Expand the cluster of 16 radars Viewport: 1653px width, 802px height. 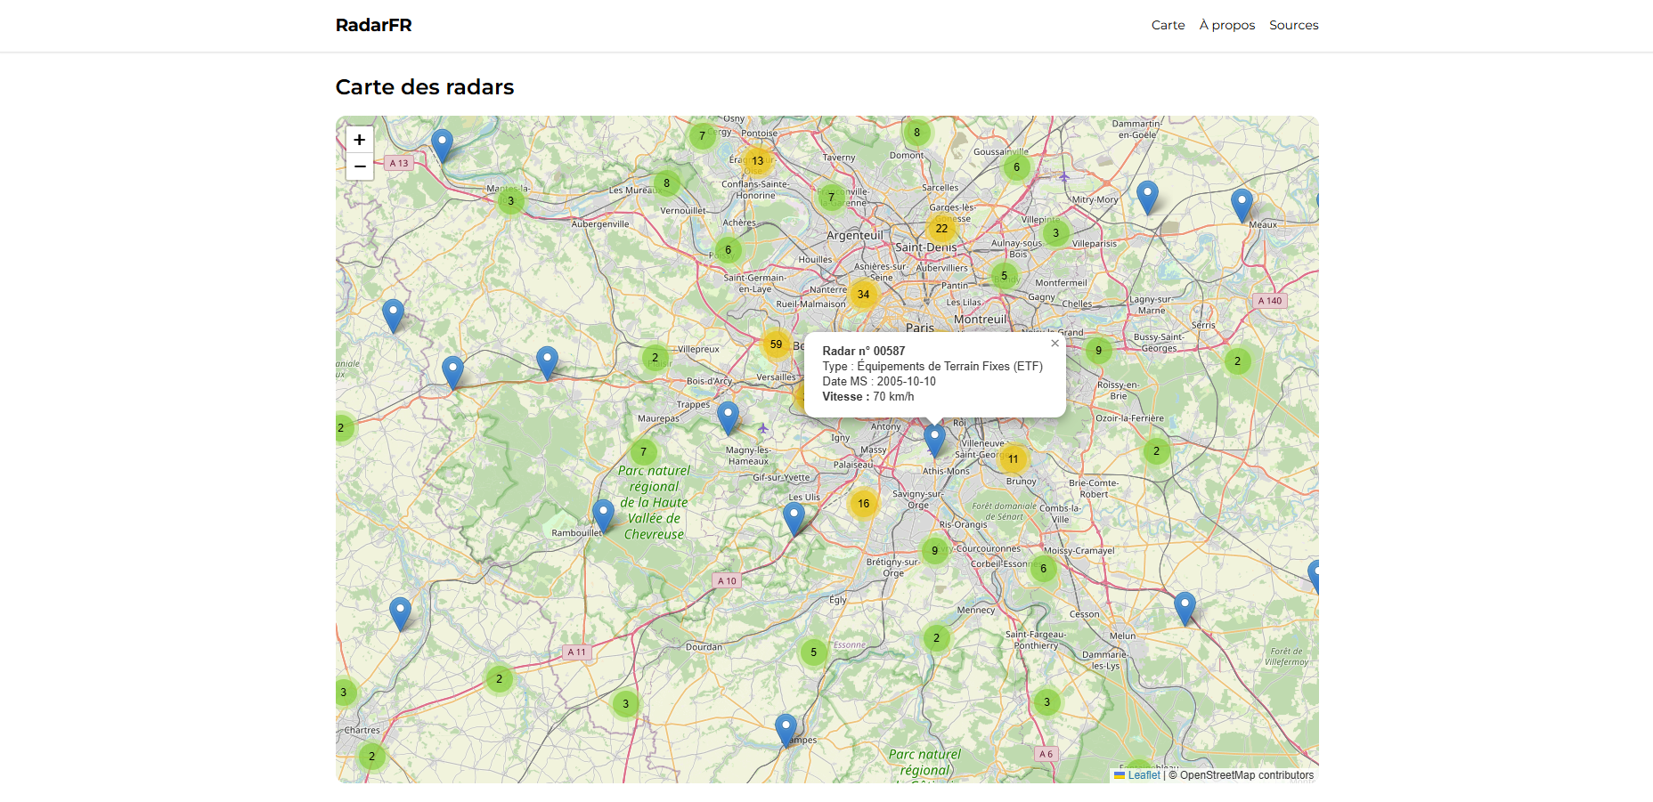click(863, 504)
